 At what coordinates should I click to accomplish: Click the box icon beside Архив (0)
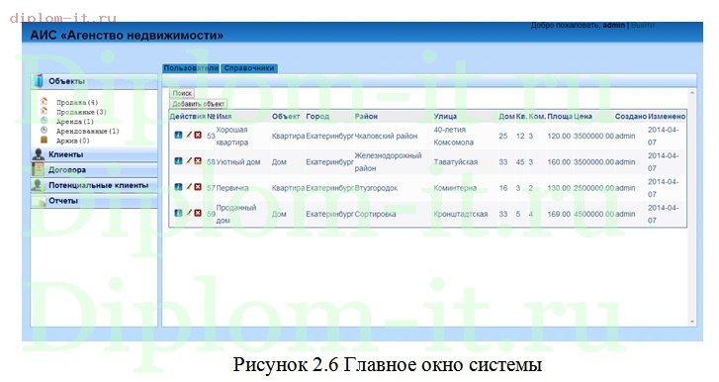[x=45, y=140]
